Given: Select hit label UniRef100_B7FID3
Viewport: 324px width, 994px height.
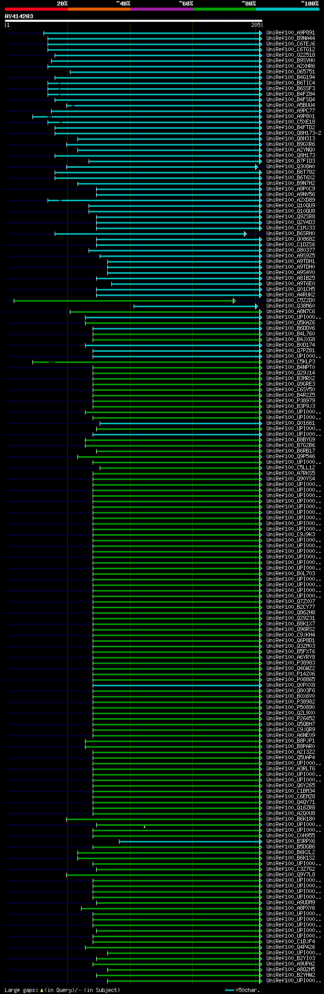Looking at the screenshot, I should tap(291, 161).
